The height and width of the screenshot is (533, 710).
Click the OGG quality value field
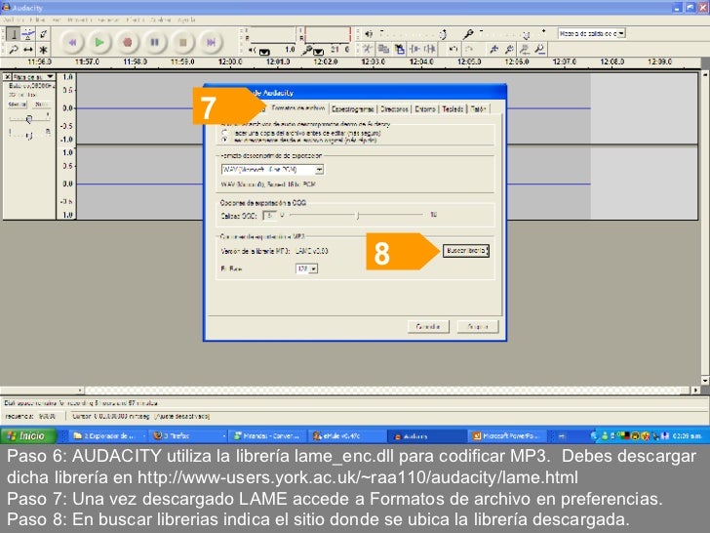click(x=269, y=216)
